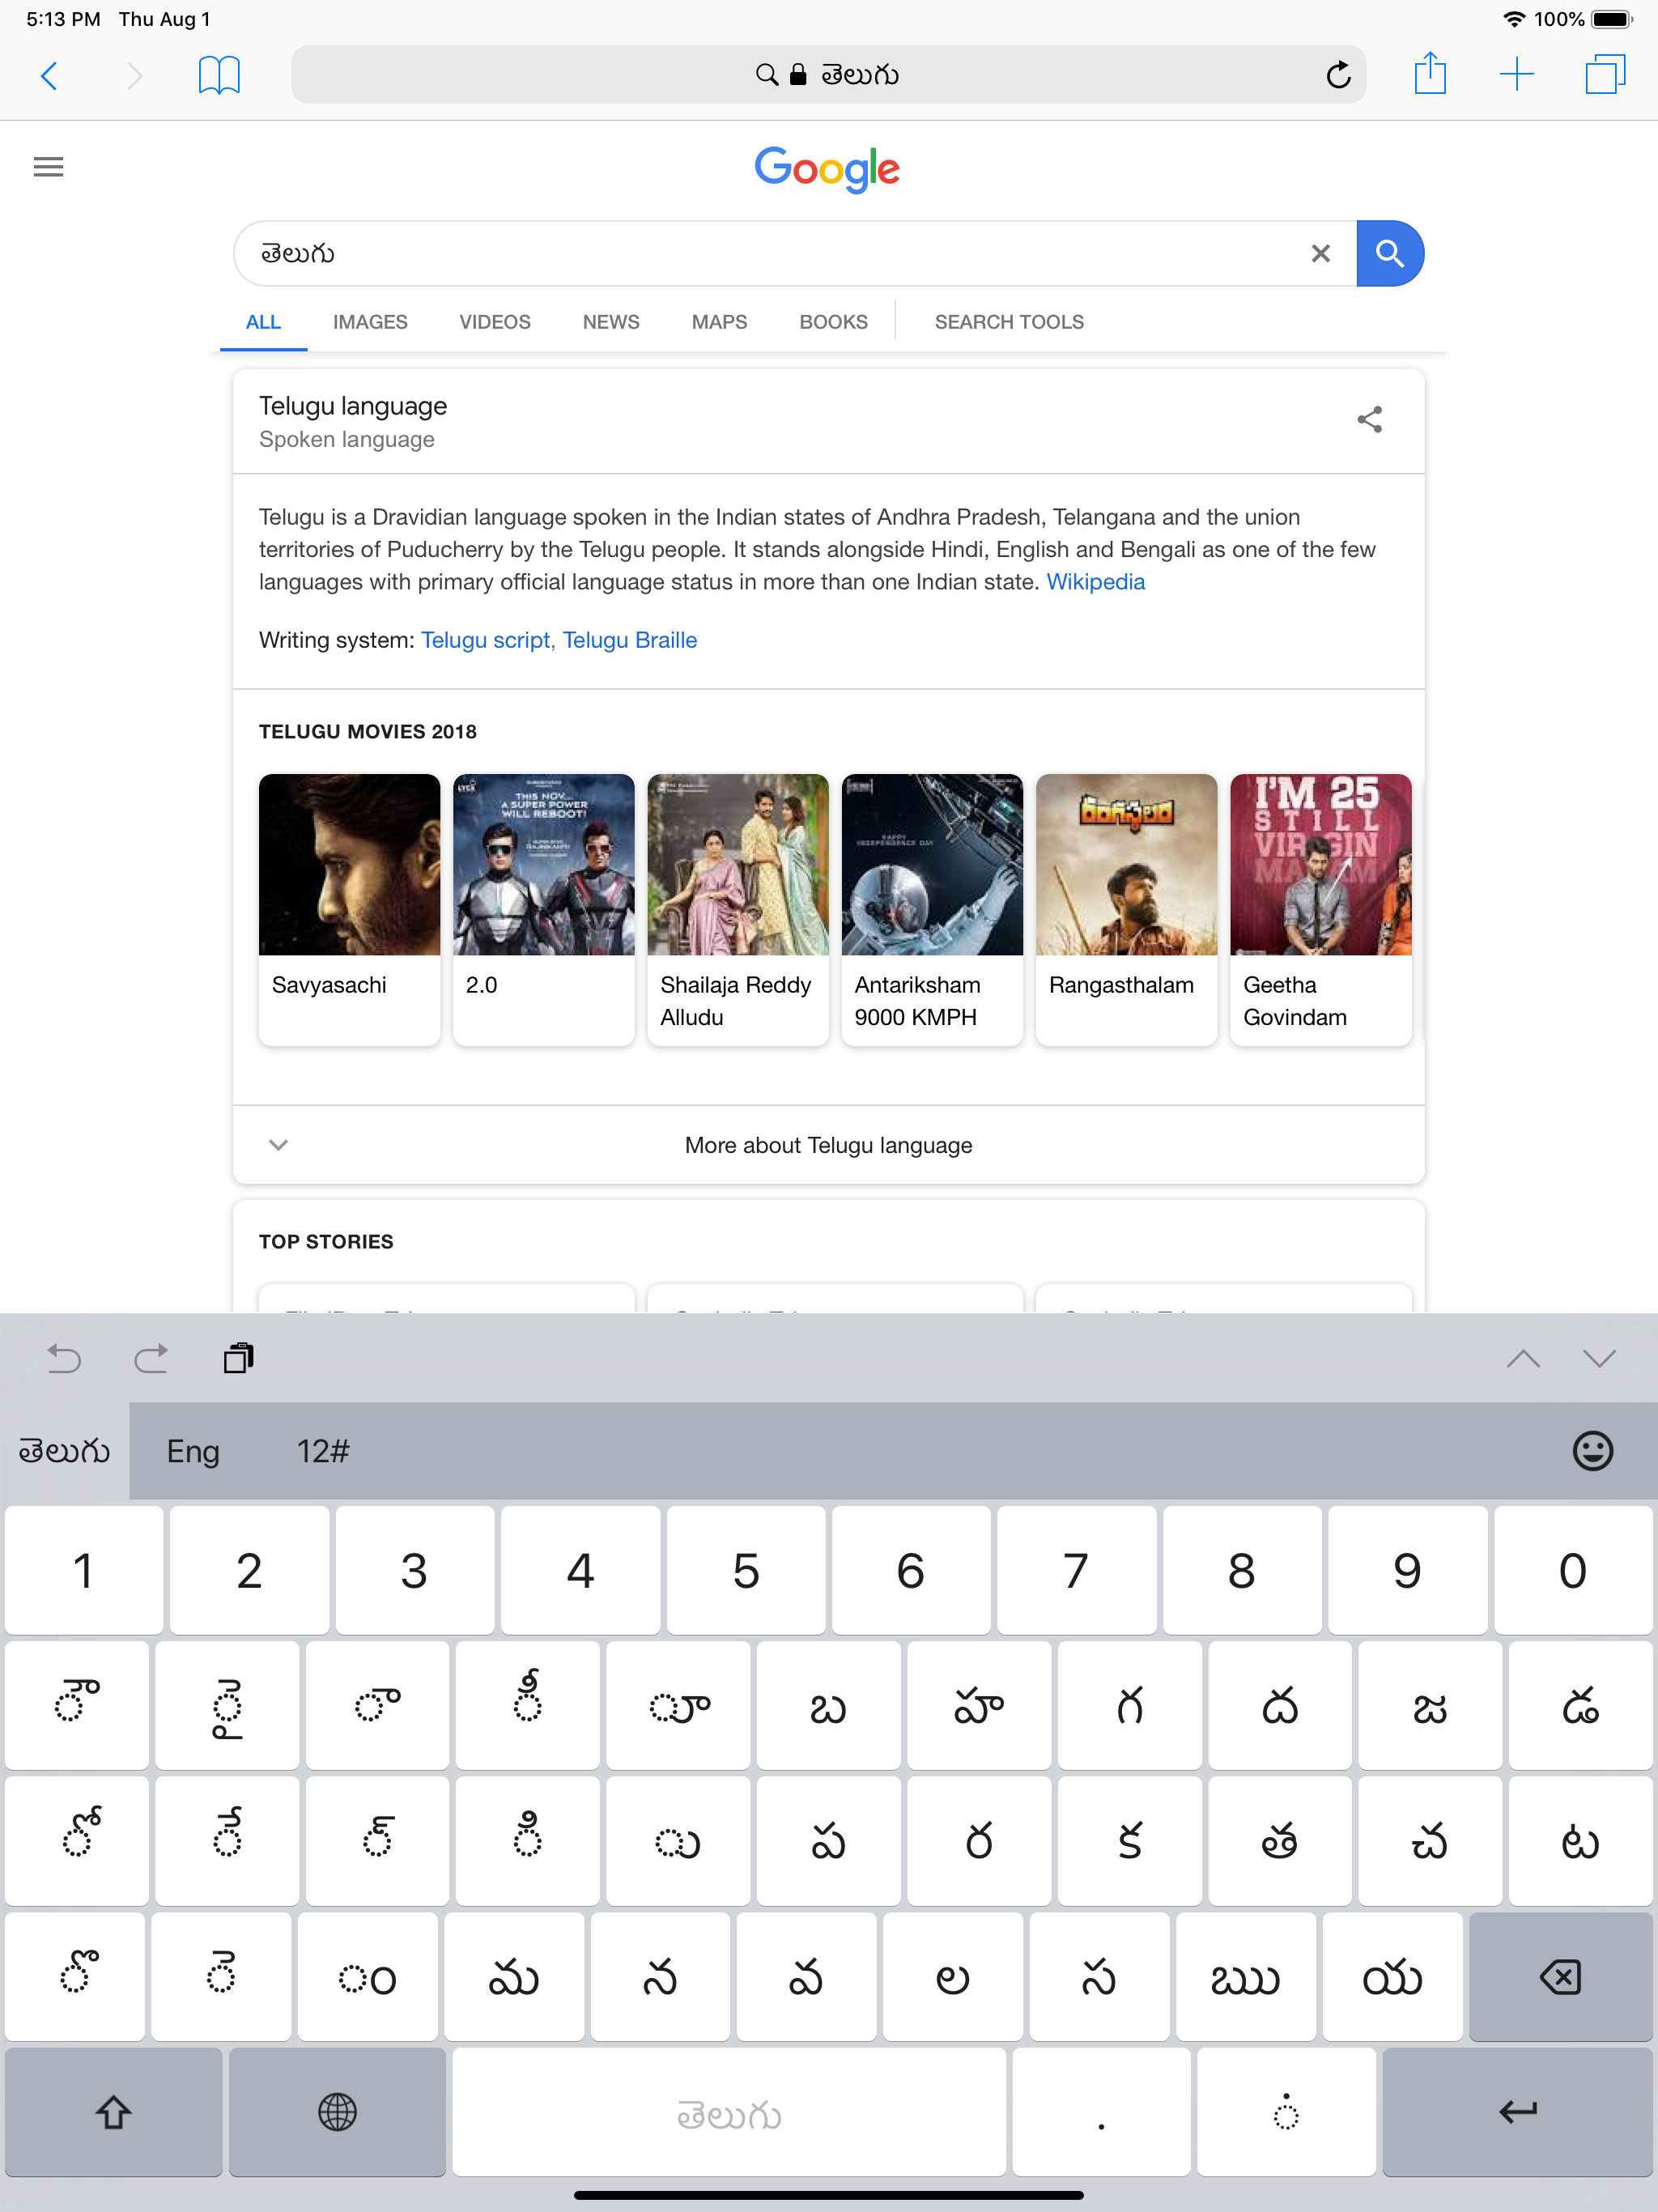Tap the క letter key
Viewport: 1658px width, 2212px height.
pyautogui.click(x=1129, y=1841)
